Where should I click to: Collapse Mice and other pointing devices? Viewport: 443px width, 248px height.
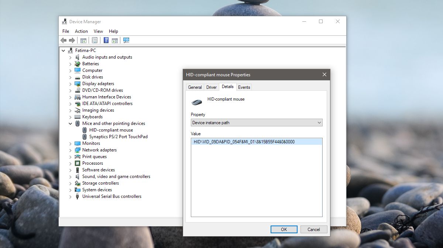71,123
